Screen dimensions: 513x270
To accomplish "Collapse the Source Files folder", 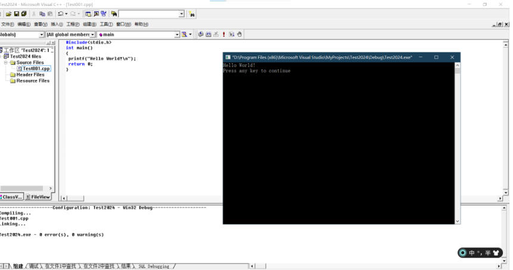I will pyautogui.click(x=6, y=63).
